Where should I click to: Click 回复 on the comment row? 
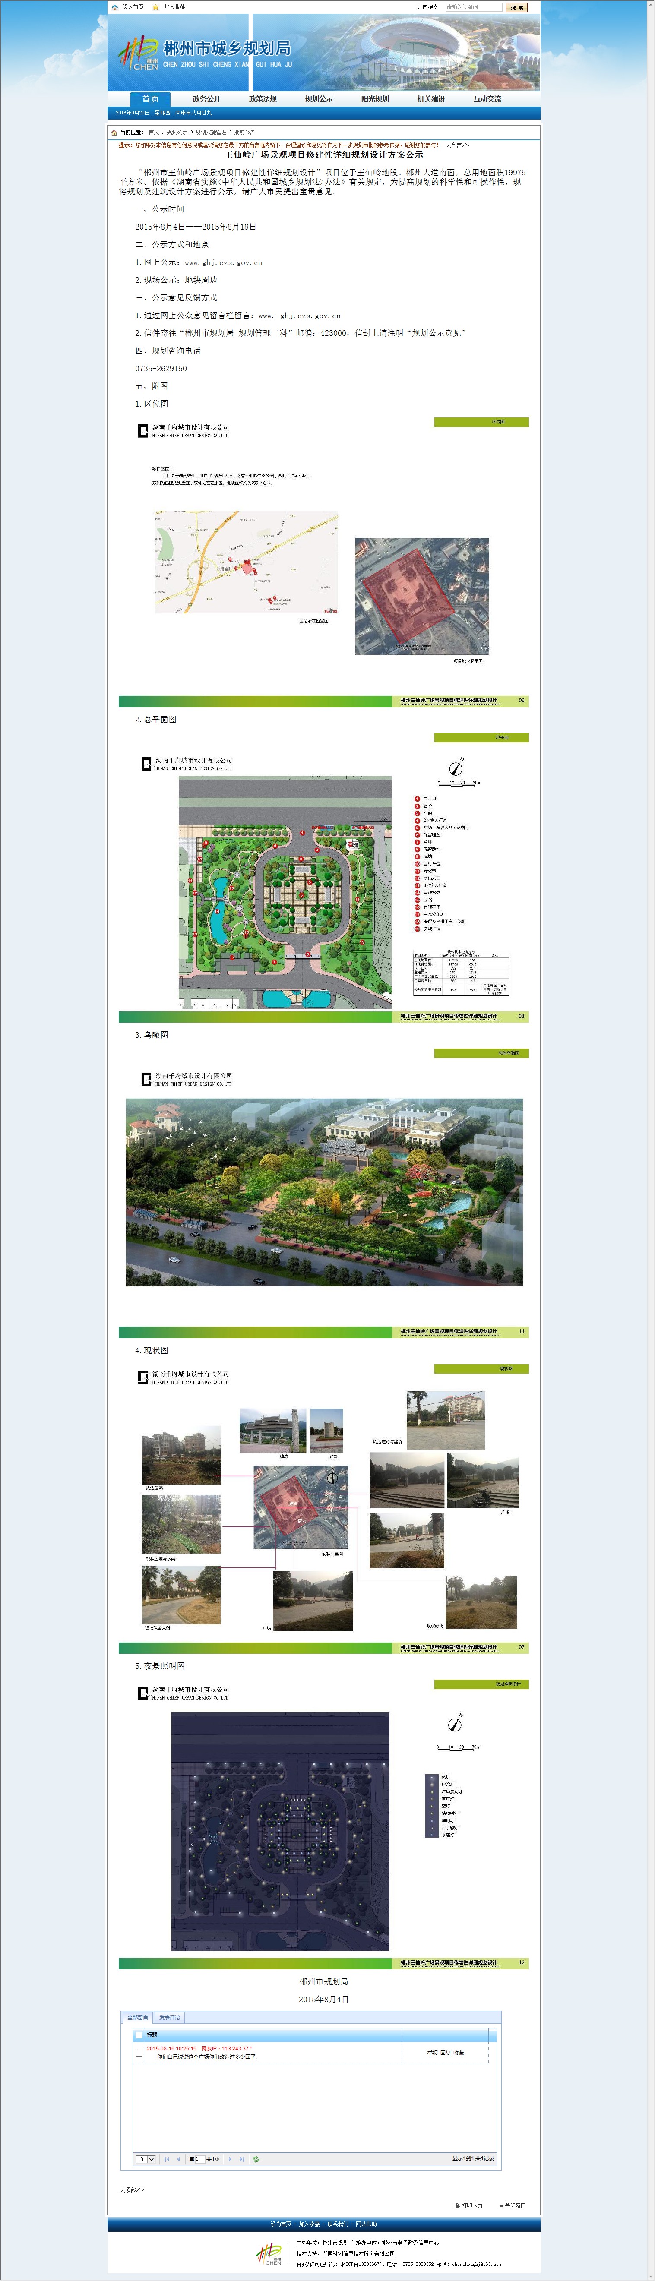[445, 2053]
